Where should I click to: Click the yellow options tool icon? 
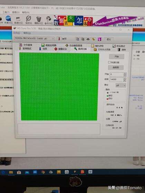(x=94, y=39)
